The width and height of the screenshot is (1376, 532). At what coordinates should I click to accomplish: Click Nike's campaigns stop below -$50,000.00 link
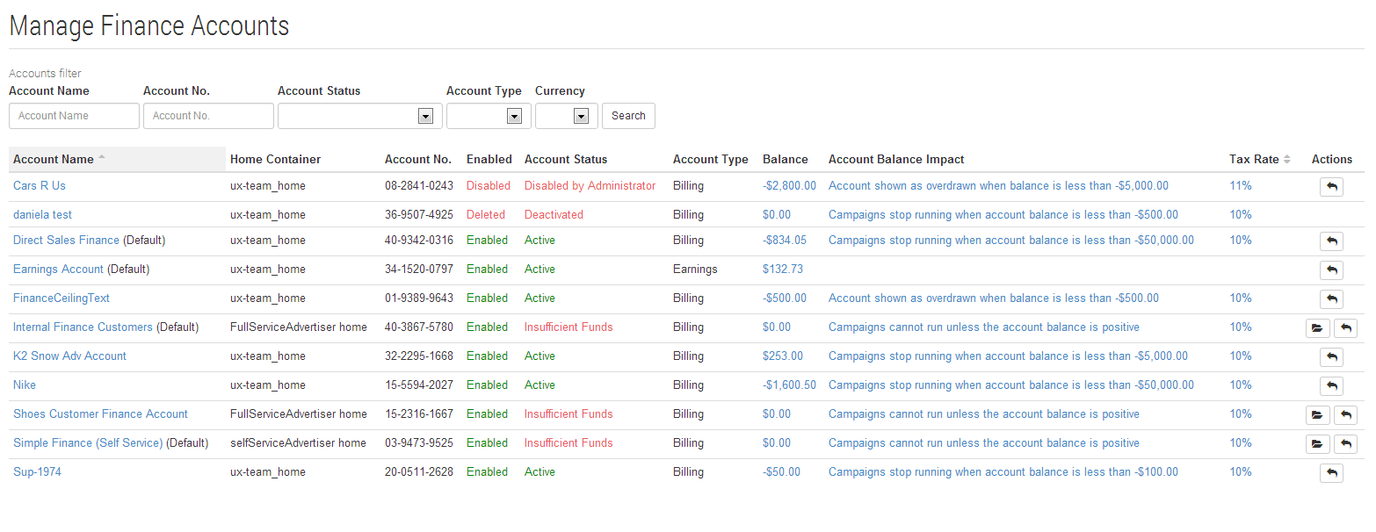[x=1011, y=385]
